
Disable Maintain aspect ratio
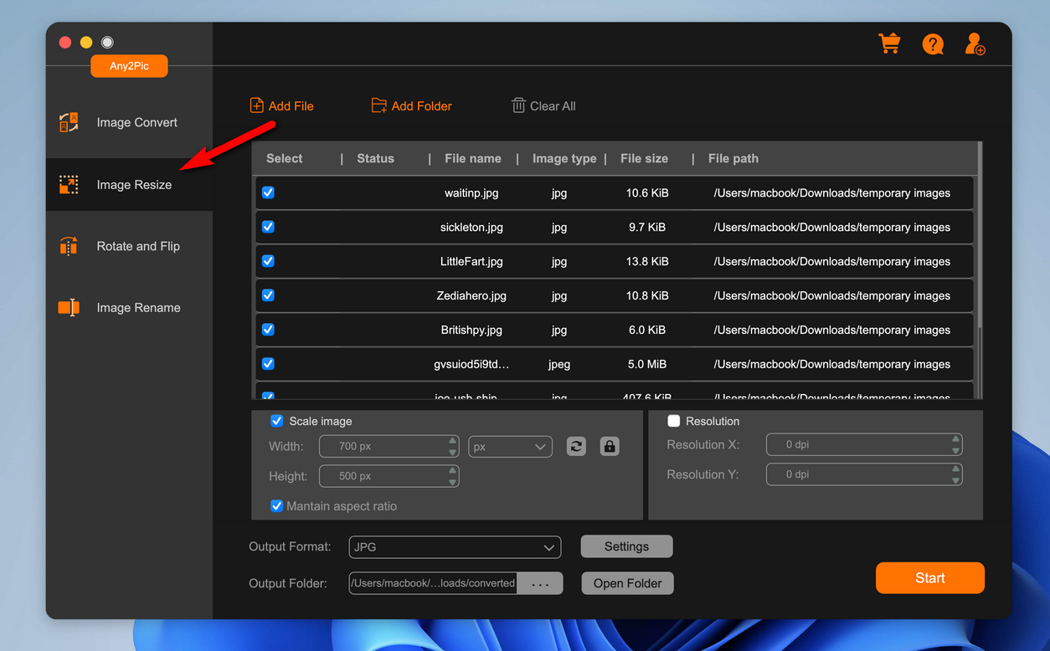point(276,505)
